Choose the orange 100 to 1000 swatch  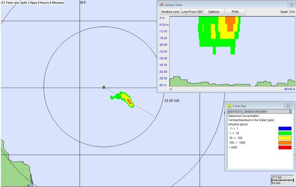pos(284,142)
